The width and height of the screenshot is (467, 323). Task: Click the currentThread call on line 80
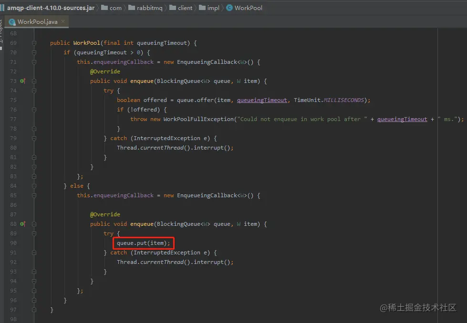point(162,148)
